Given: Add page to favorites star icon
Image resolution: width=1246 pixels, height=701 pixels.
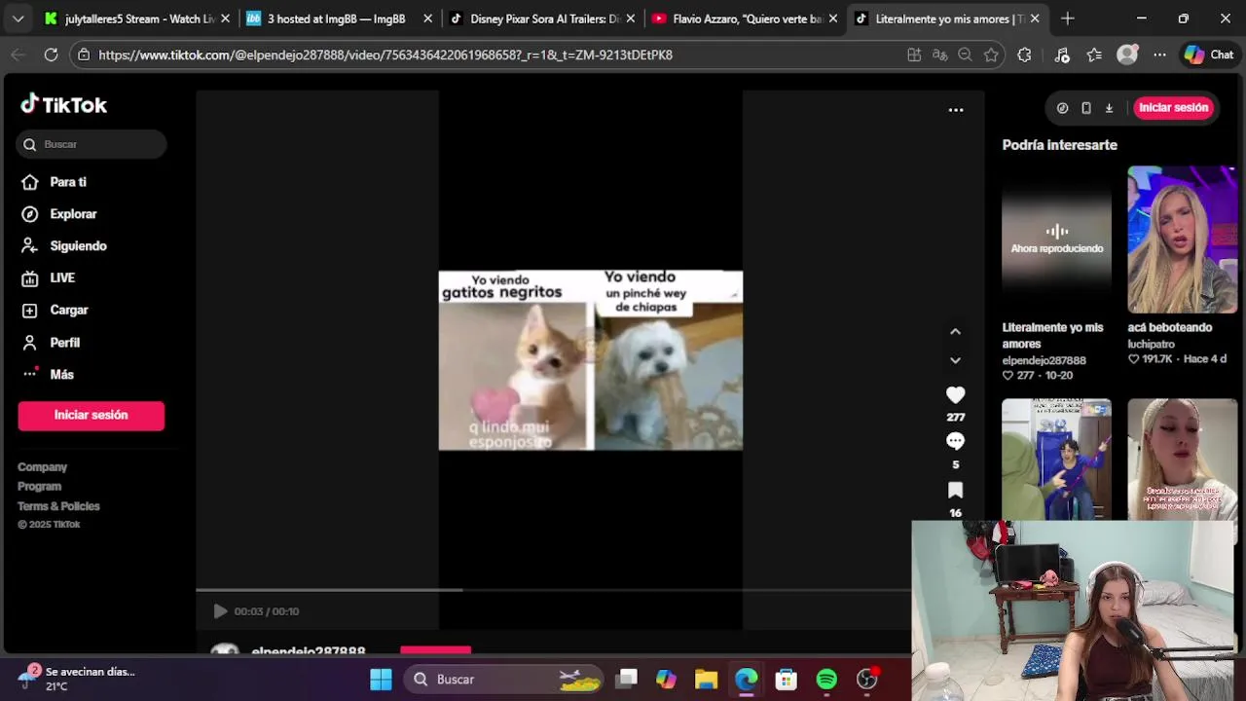Looking at the screenshot, I should tap(991, 55).
